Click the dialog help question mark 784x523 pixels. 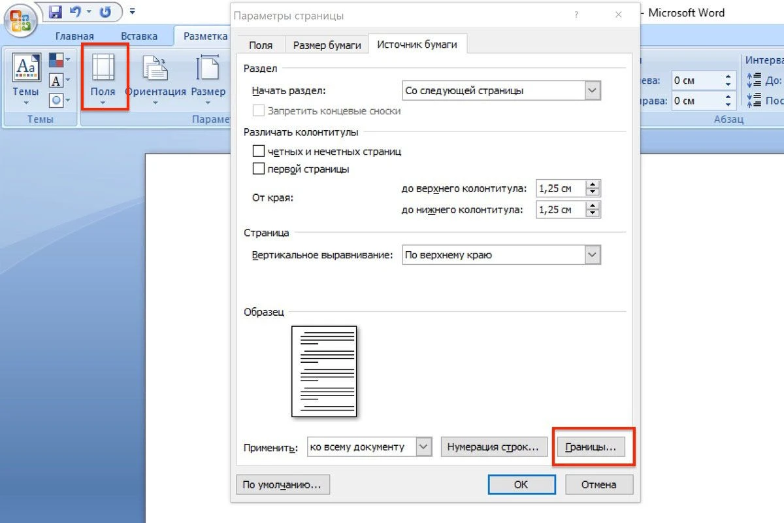point(576,14)
